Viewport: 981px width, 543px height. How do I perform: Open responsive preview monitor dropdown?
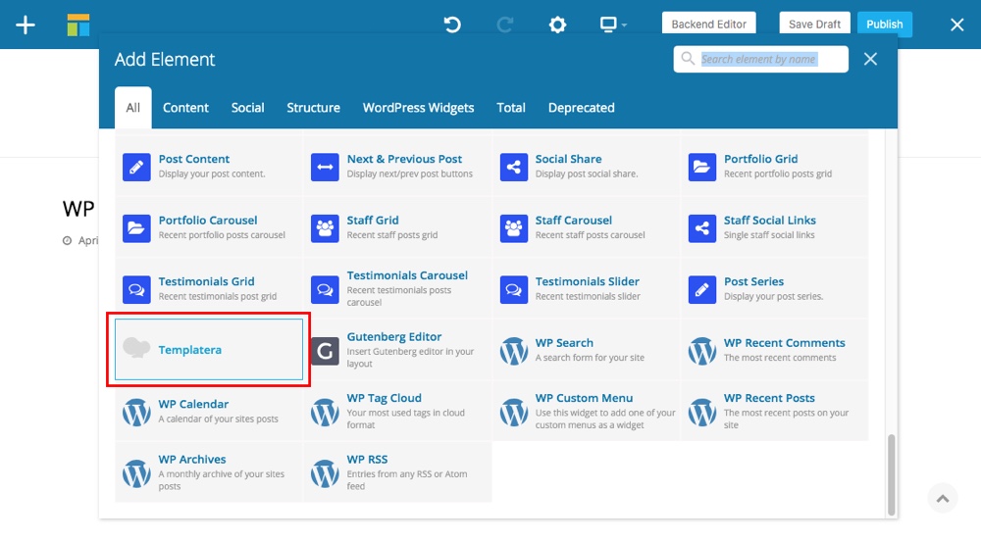pyautogui.click(x=612, y=25)
